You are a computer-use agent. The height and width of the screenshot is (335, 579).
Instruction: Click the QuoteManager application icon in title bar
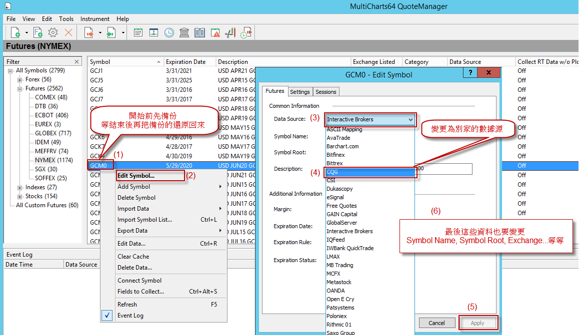pyautogui.click(x=8, y=6)
